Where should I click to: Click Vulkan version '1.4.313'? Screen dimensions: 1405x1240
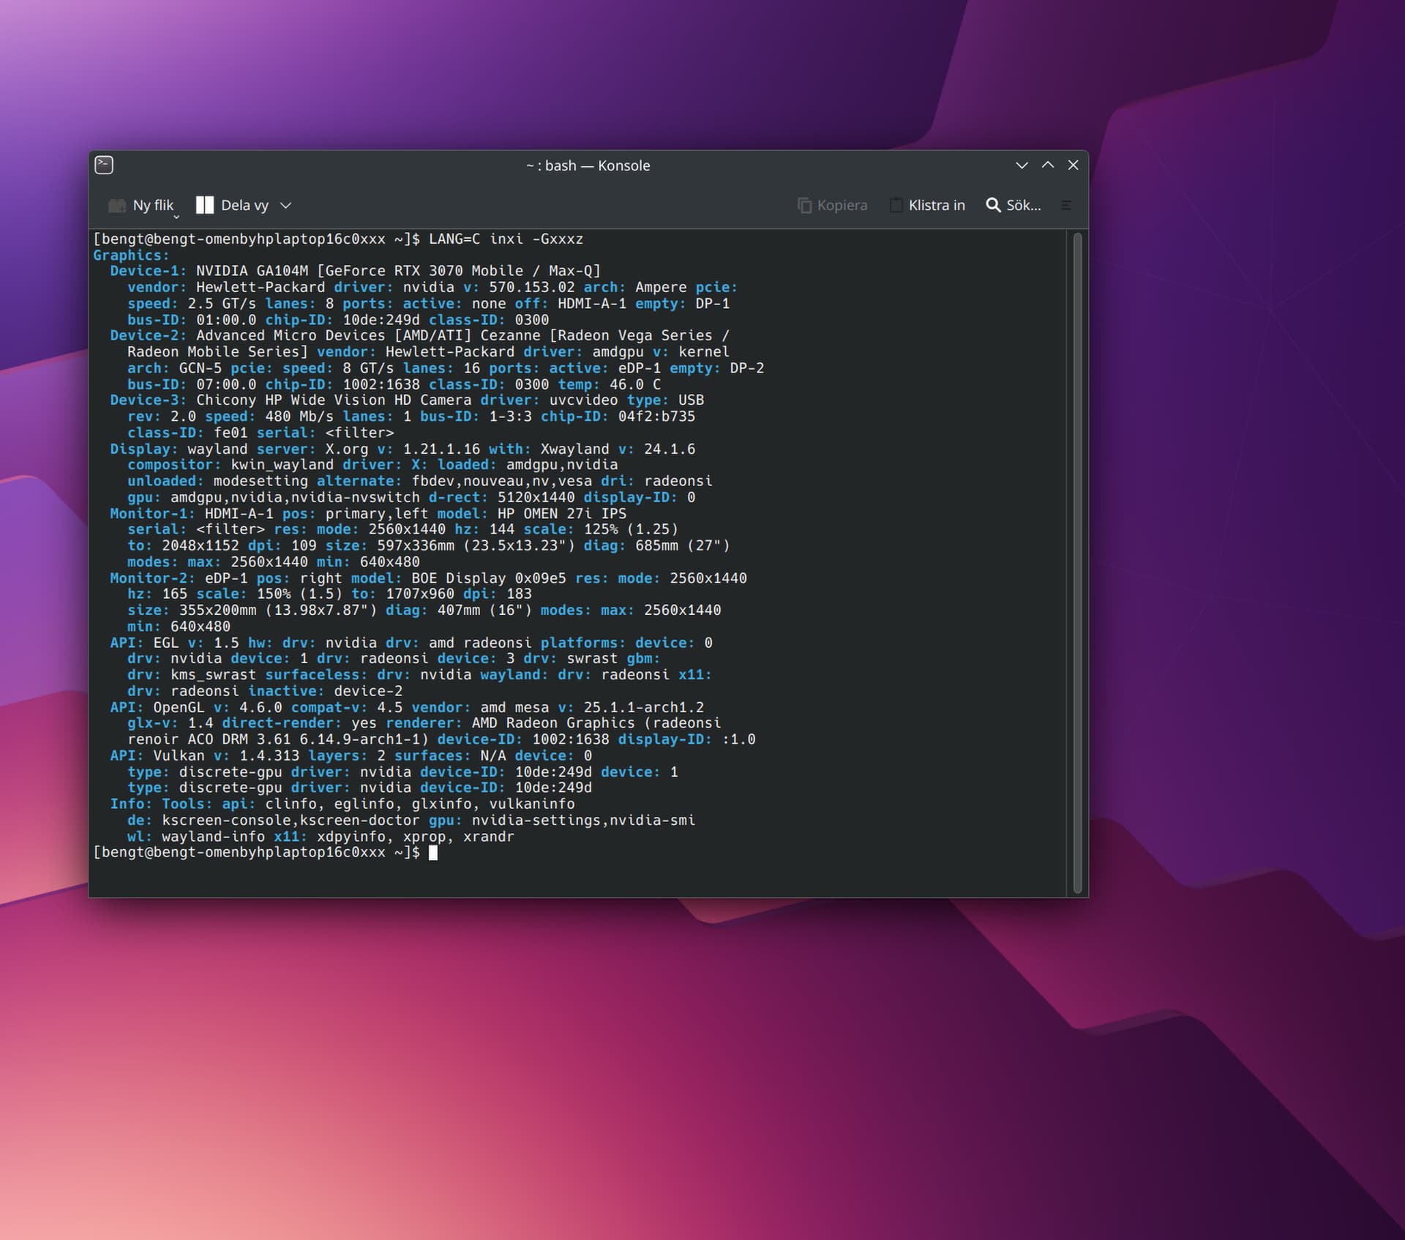pos(265,756)
